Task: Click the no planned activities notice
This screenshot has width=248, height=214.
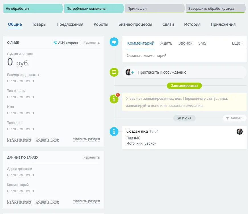Action: pyautogui.click(x=184, y=102)
